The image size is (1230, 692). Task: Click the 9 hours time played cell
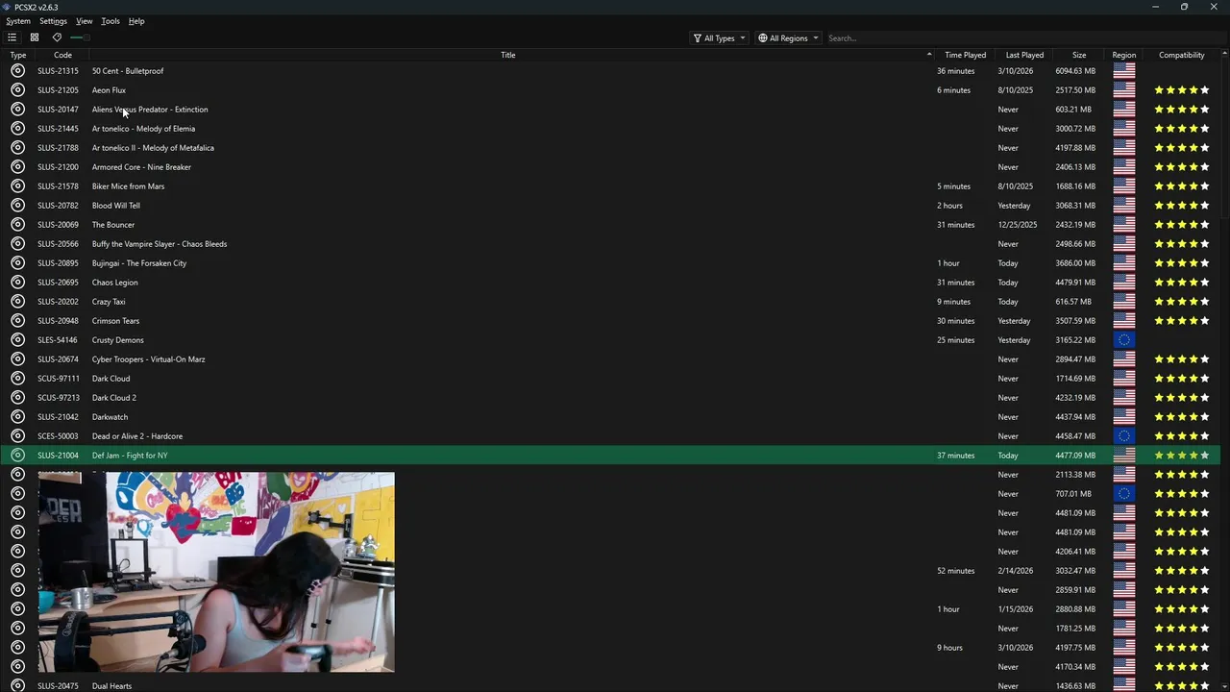950,648
